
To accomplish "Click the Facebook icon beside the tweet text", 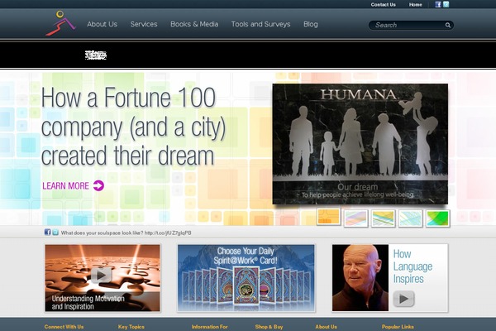I will point(47,233).
